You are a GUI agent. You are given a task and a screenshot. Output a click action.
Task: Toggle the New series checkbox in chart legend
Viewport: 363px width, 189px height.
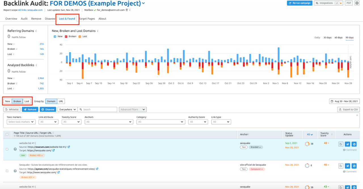pos(55,36)
